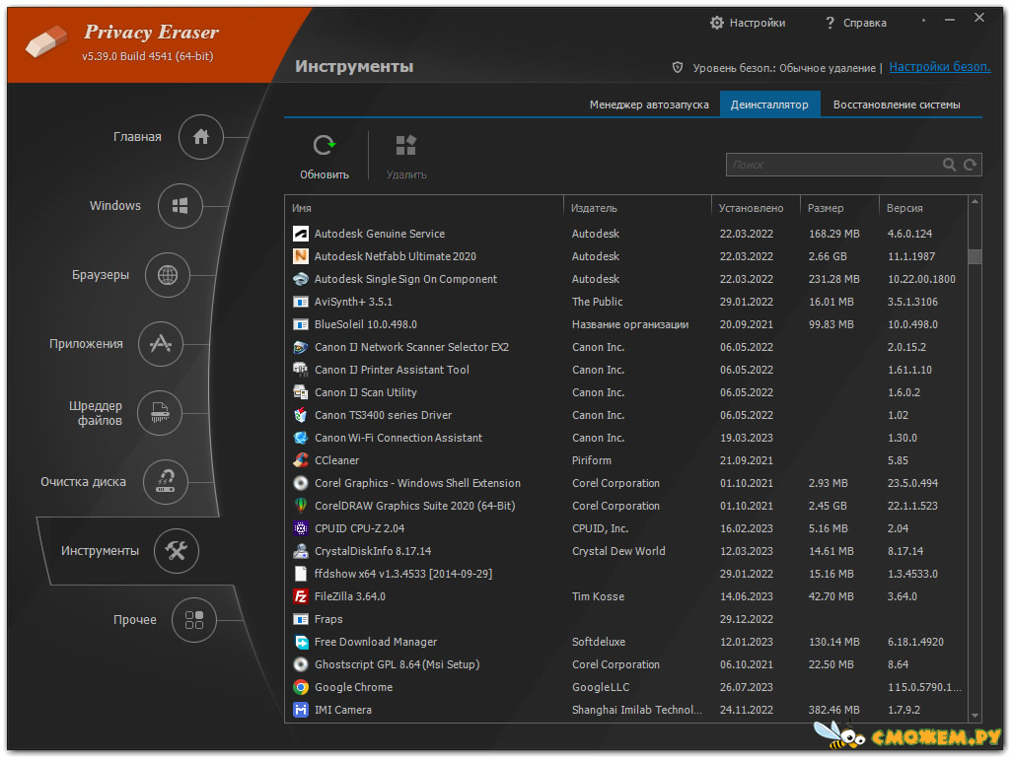Open the Приложения menu label
1012x761 pixels.
point(86,344)
